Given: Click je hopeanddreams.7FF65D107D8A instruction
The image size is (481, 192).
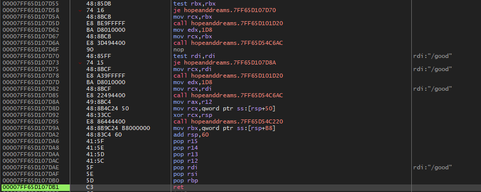Looking at the screenshot, I should pos(224,62).
